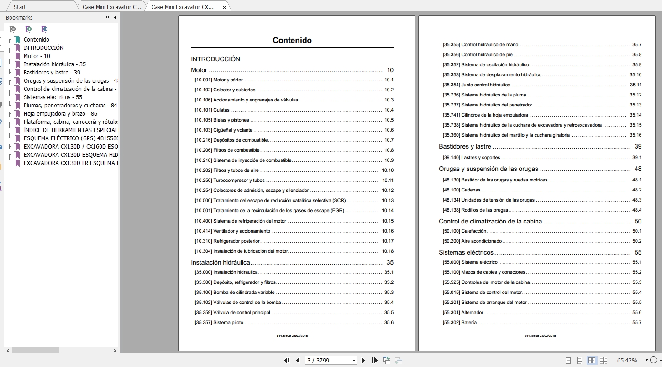
Task: Click the left arrow of bookmarks scrollbar
Action: 7,351
